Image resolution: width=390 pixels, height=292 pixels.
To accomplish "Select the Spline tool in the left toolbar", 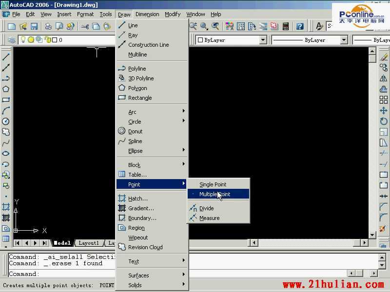I will click(6, 143).
